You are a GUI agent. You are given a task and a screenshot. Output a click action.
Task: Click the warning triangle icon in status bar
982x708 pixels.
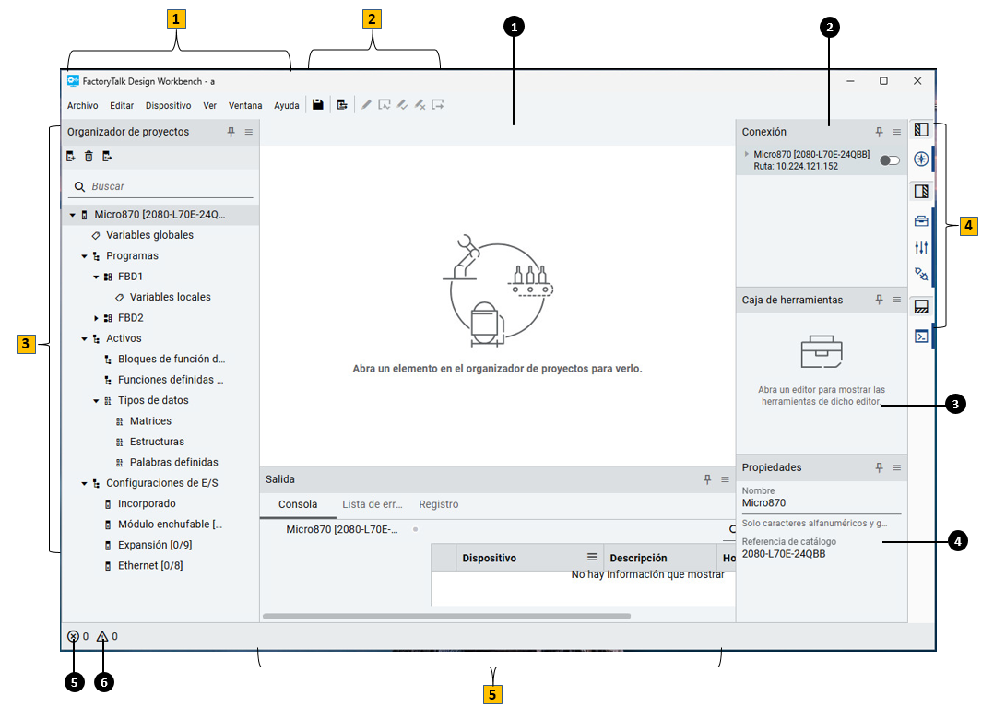pos(102,636)
